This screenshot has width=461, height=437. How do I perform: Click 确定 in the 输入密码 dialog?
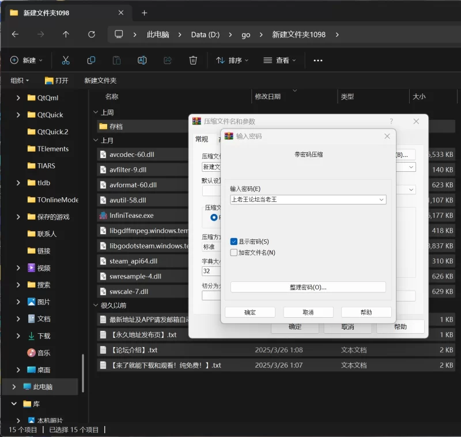point(250,312)
